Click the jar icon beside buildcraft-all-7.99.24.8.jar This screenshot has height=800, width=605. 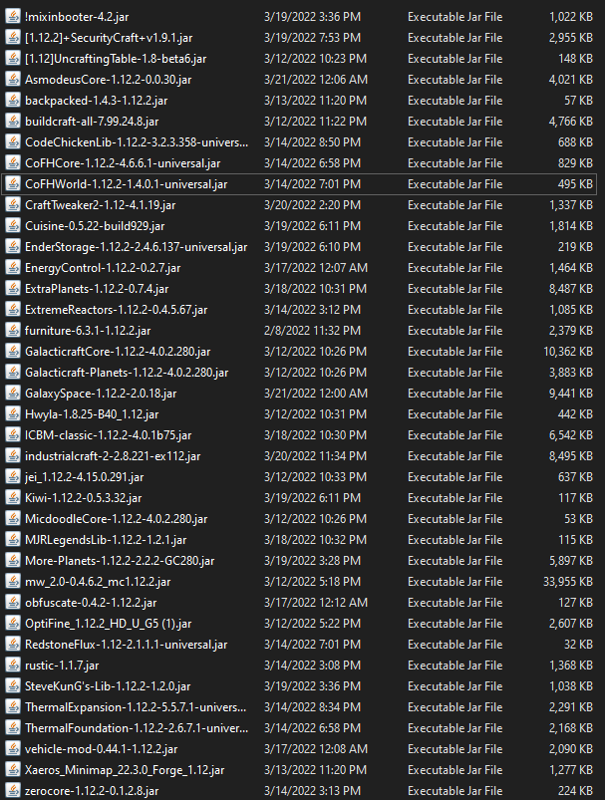(x=13, y=121)
